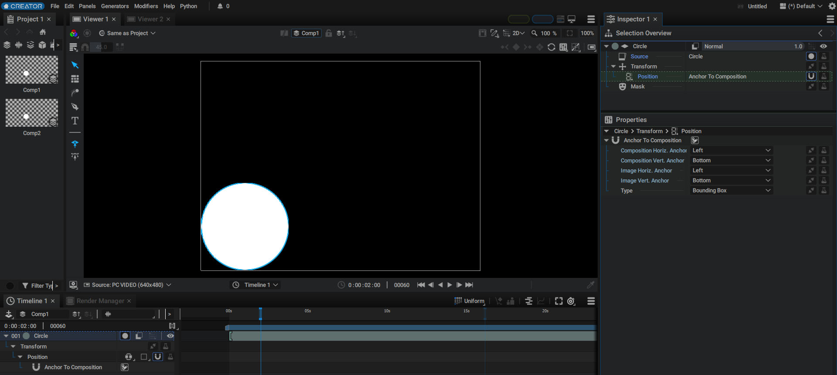The width and height of the screenshot is (837, 375).
Task: Open the Modifiers menu
Action: point(146,6)
